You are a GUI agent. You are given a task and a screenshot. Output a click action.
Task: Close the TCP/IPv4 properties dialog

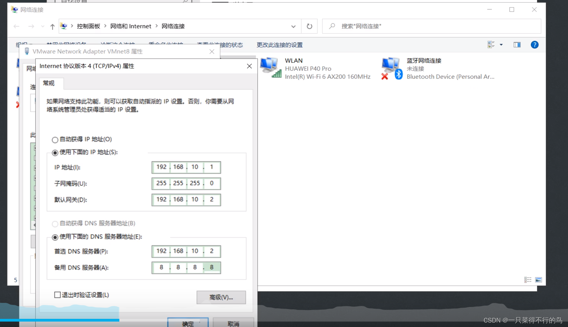pyautogui.click(x=249, y=66)
